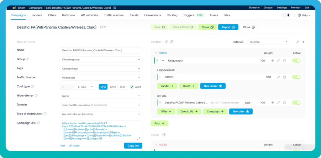
Task: Open the campaign Report
Action: pyautogui.click(x=228, y=27)
